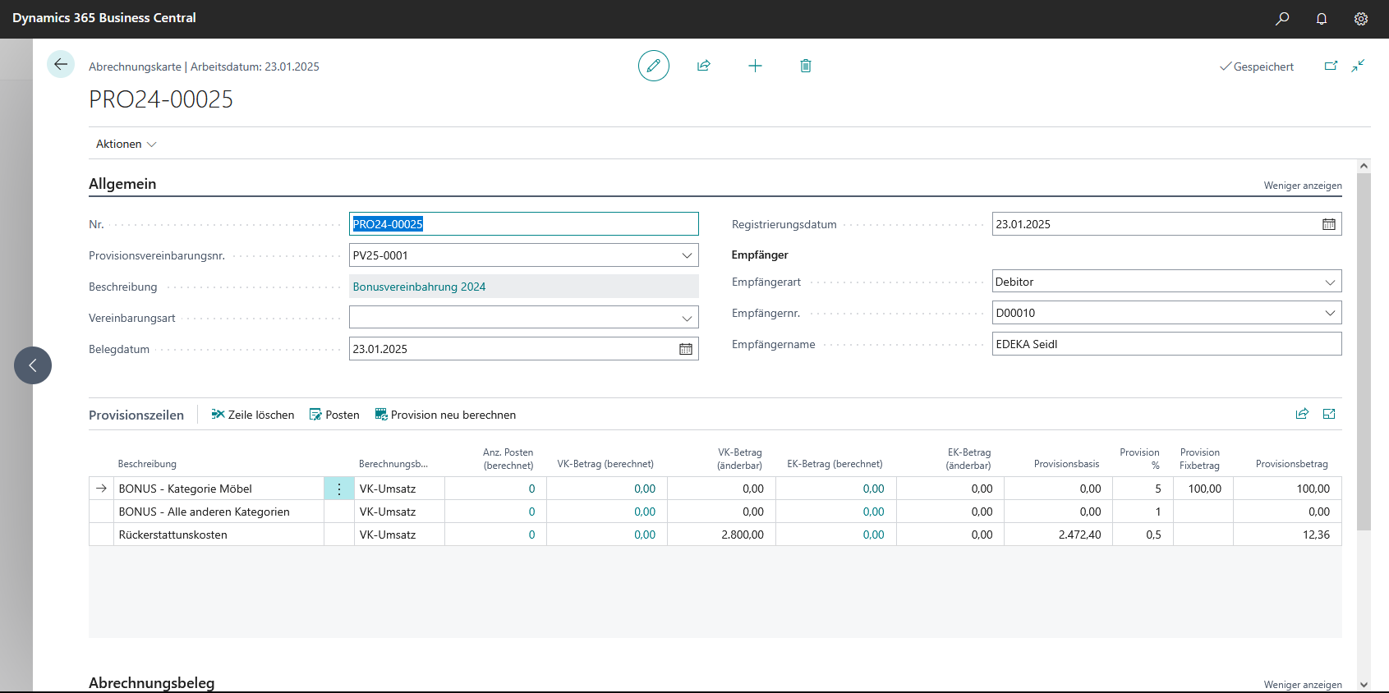Open notifications bell icon
The height and width of the screenshot is (693, 1389).
1322,18
